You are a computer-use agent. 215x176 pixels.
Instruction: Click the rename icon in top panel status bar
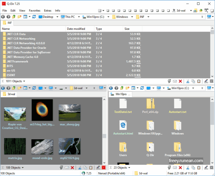point(206,81)
